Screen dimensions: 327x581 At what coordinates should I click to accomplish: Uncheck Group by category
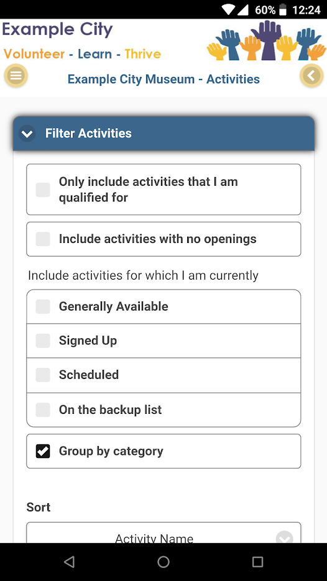pyautogui.click(x=163, y=451)
